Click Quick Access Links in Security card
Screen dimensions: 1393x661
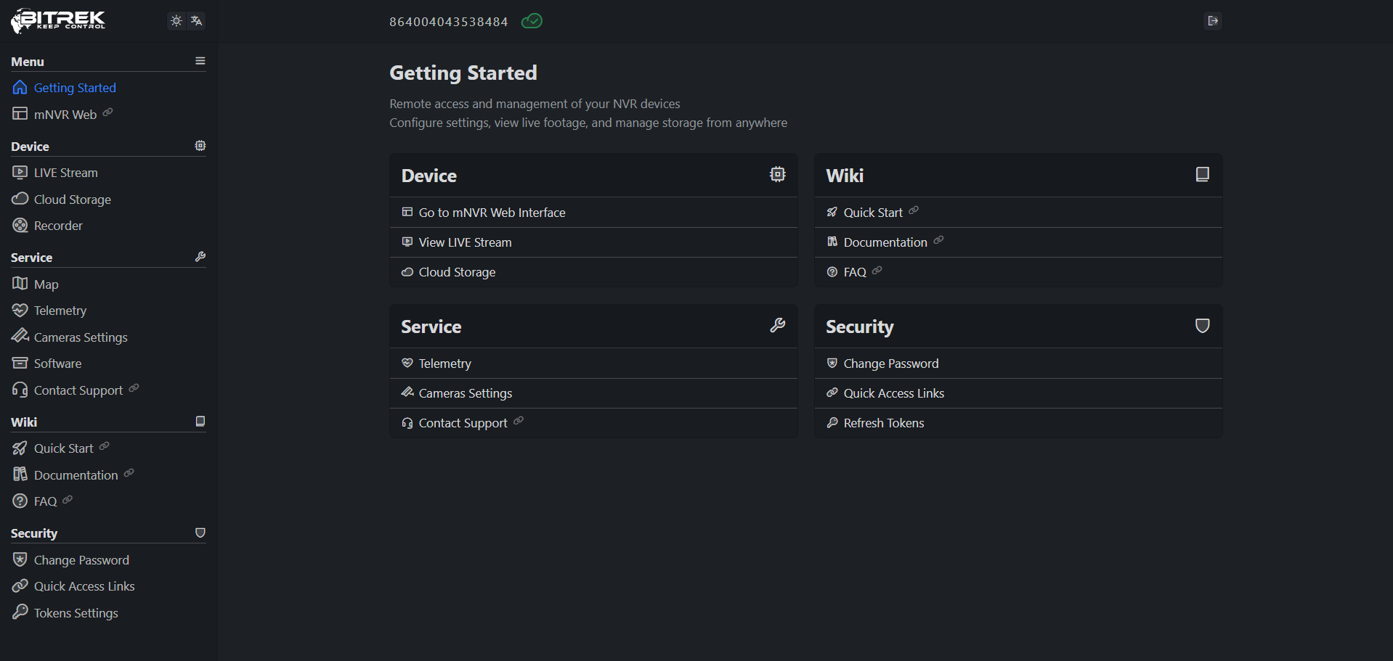893,393
